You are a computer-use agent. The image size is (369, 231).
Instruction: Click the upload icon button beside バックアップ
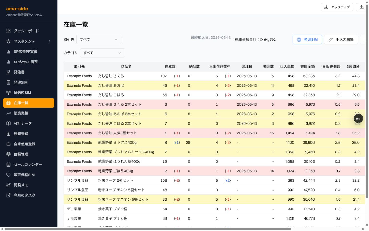361,7
